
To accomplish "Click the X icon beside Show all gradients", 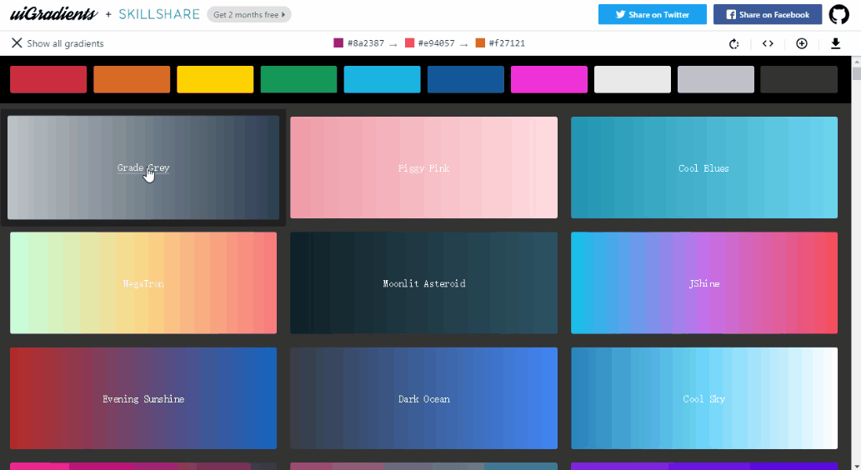I will [x=17, y=42].
